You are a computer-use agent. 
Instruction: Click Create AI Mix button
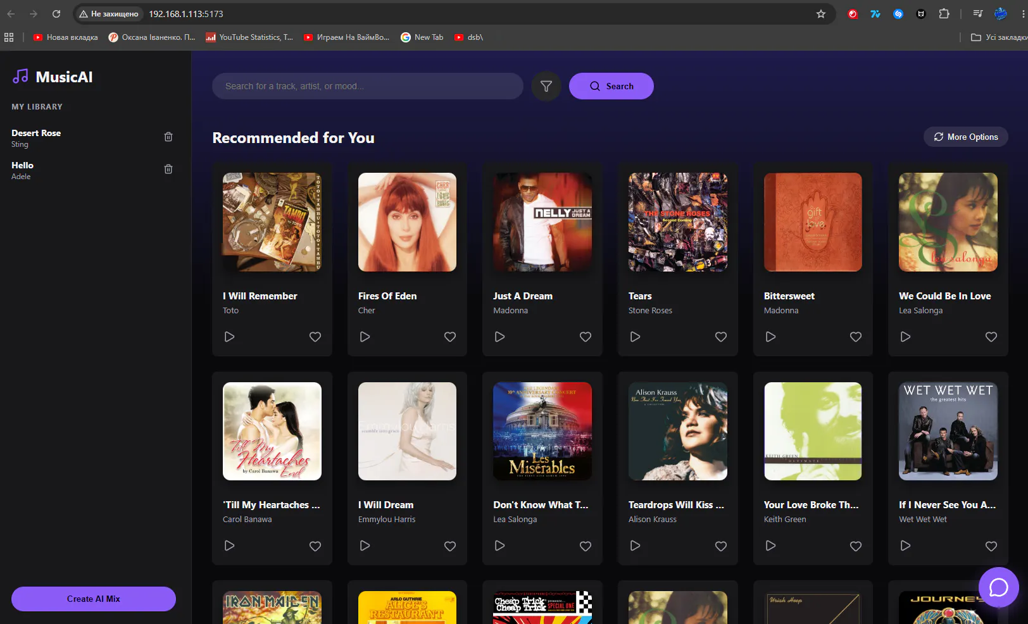(94, 599)
